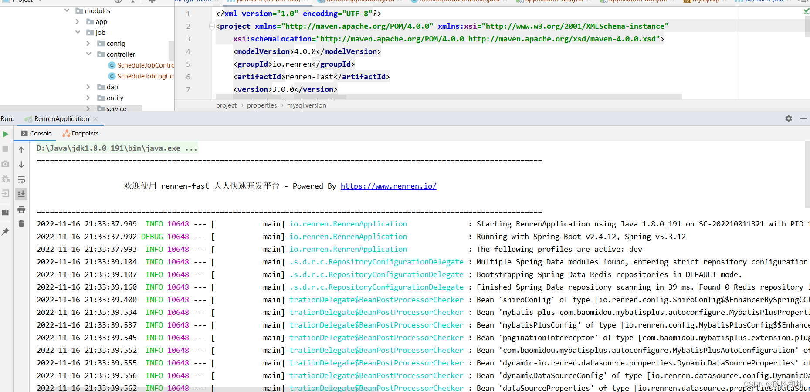Expand the dao folder
Screen dimensions: 810x392
coord(88,87)
